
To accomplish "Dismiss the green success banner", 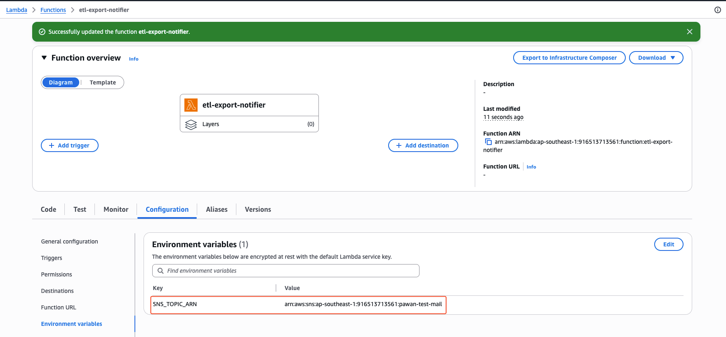I will click(689, 32).
